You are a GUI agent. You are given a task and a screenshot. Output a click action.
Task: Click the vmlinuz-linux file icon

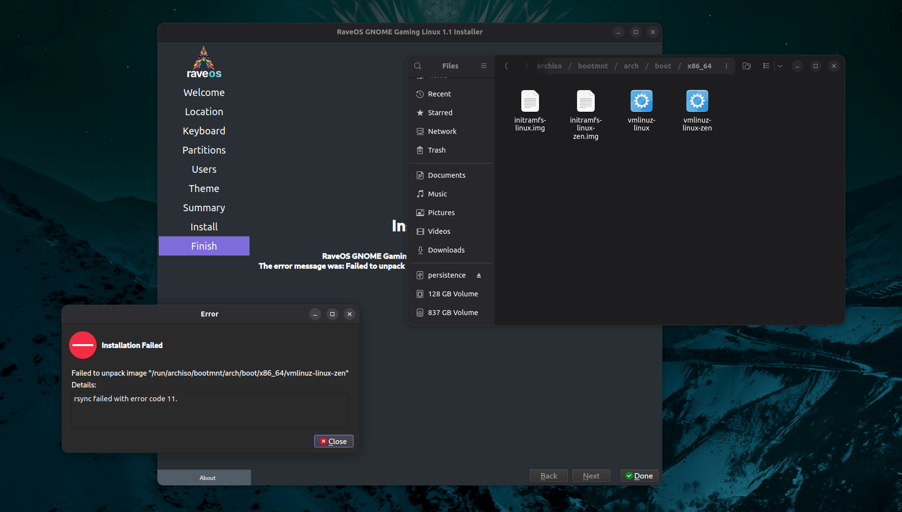click(x=641, y=101)
